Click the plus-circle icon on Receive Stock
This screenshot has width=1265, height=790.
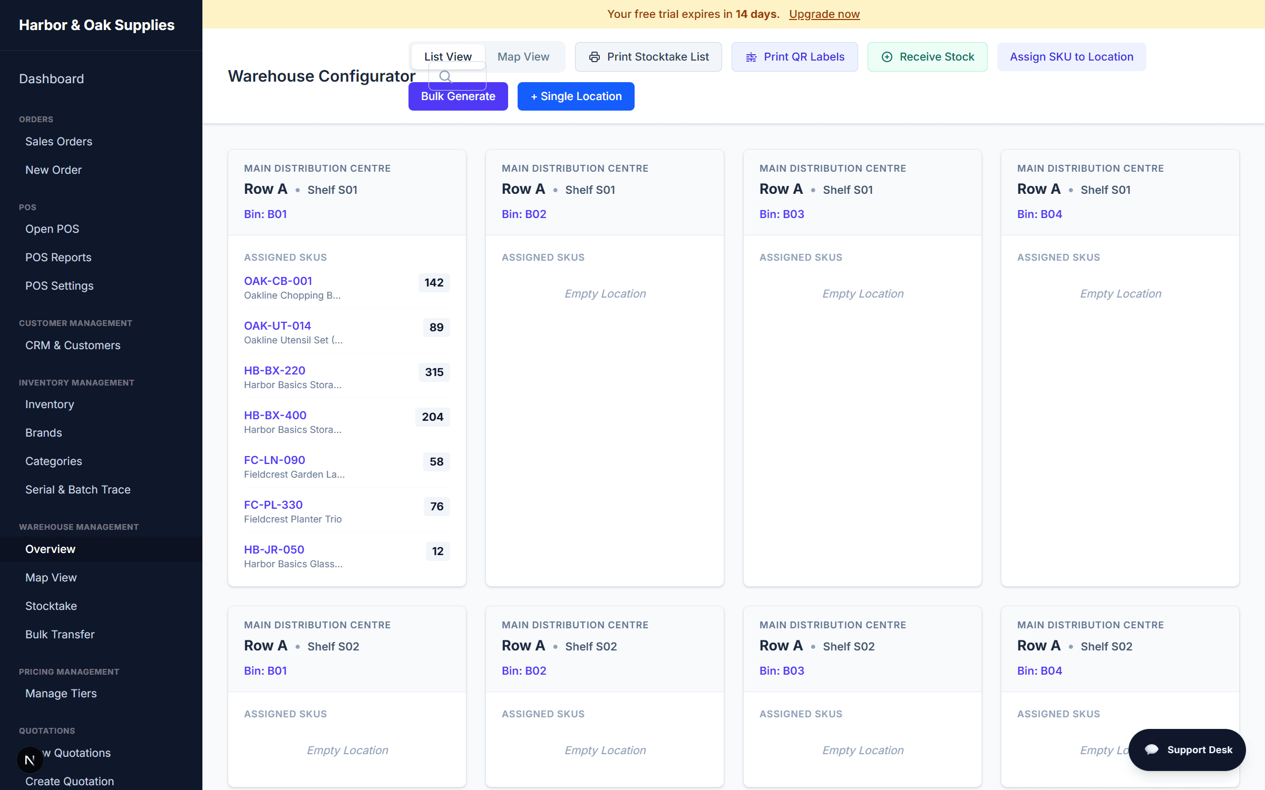[887, 57]
